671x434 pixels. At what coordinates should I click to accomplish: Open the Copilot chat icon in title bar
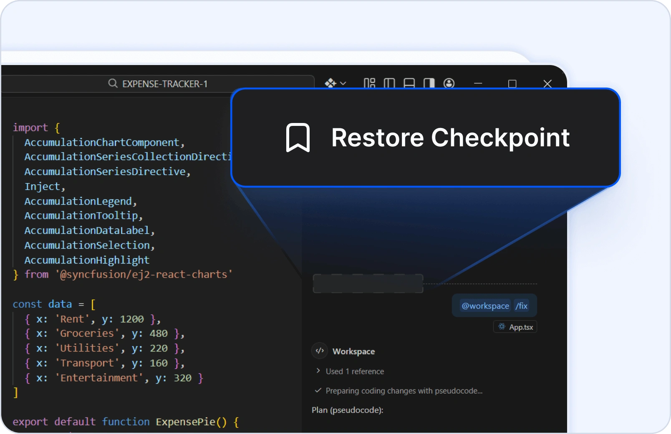330,83
